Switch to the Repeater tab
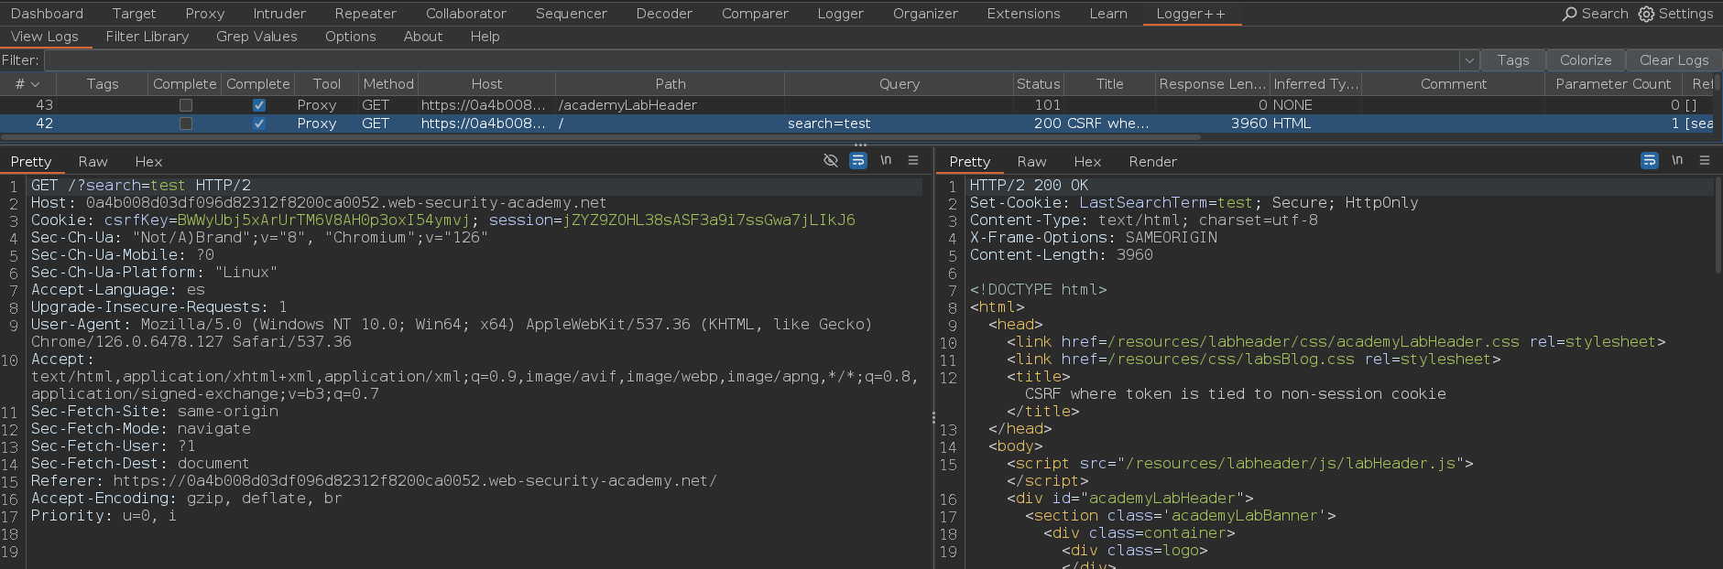The image size is (1723, 569). point(365,14)
